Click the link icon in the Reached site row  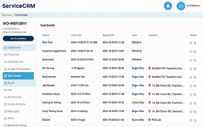(195, 77)
